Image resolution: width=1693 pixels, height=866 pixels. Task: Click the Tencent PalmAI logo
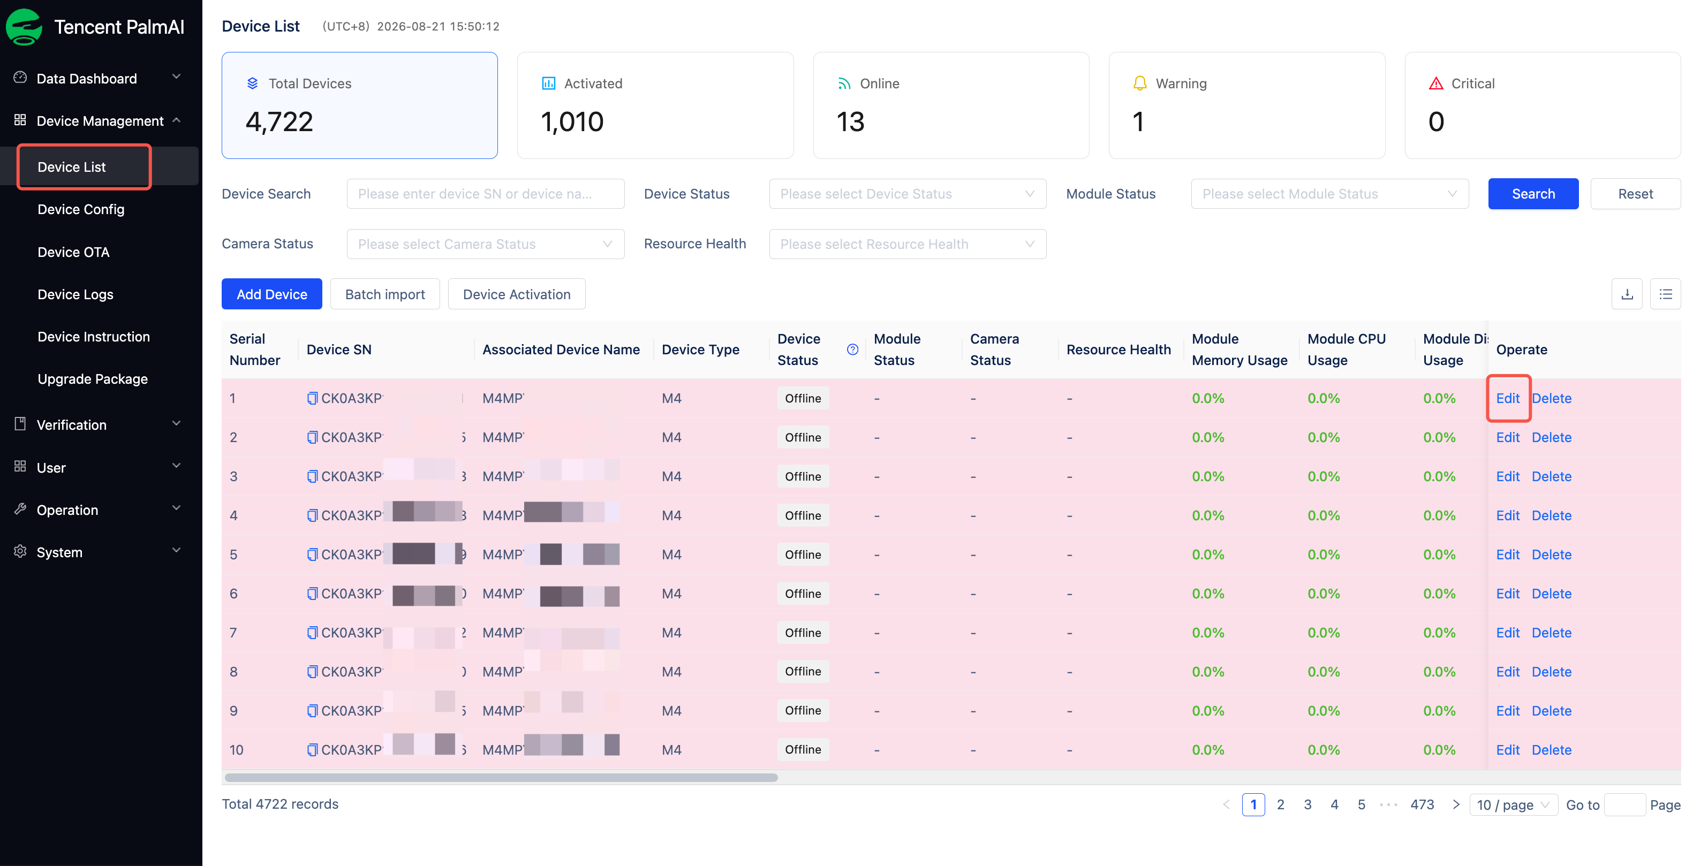coord(24,27)
